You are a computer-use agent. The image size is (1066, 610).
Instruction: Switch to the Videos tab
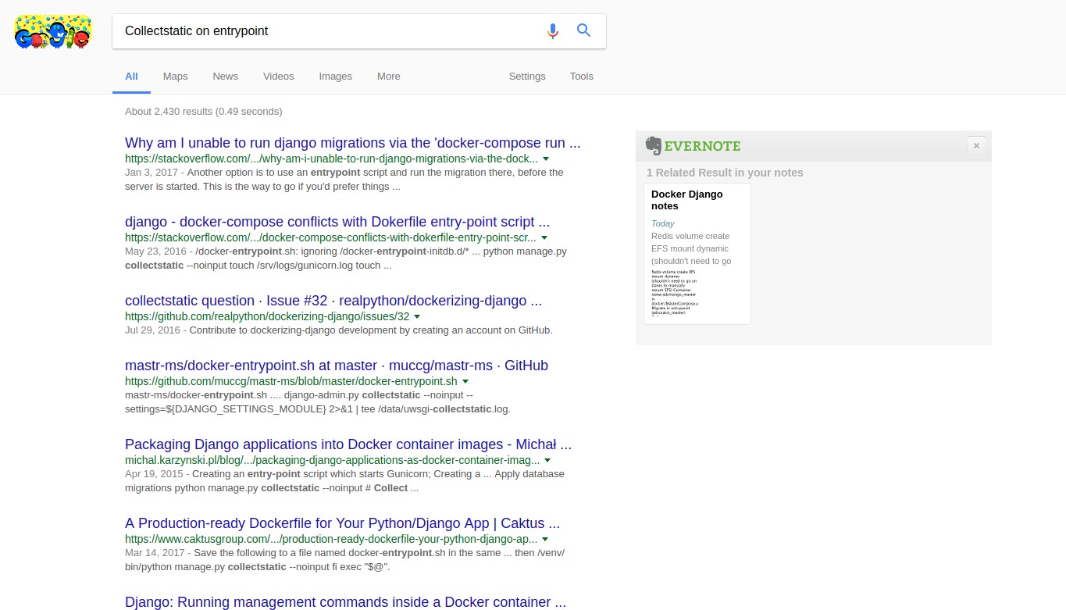pos(278,77)
